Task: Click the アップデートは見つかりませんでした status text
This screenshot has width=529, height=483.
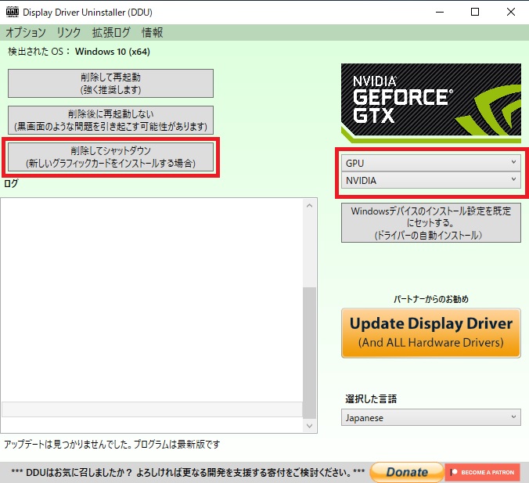Action: (112, 444)
